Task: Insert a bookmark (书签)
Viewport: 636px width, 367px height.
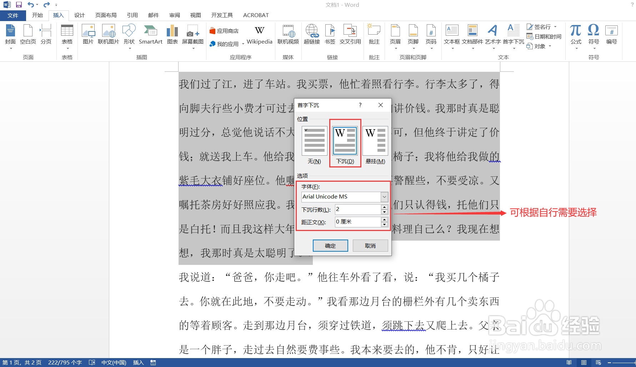Action: (x=330, y=35)
